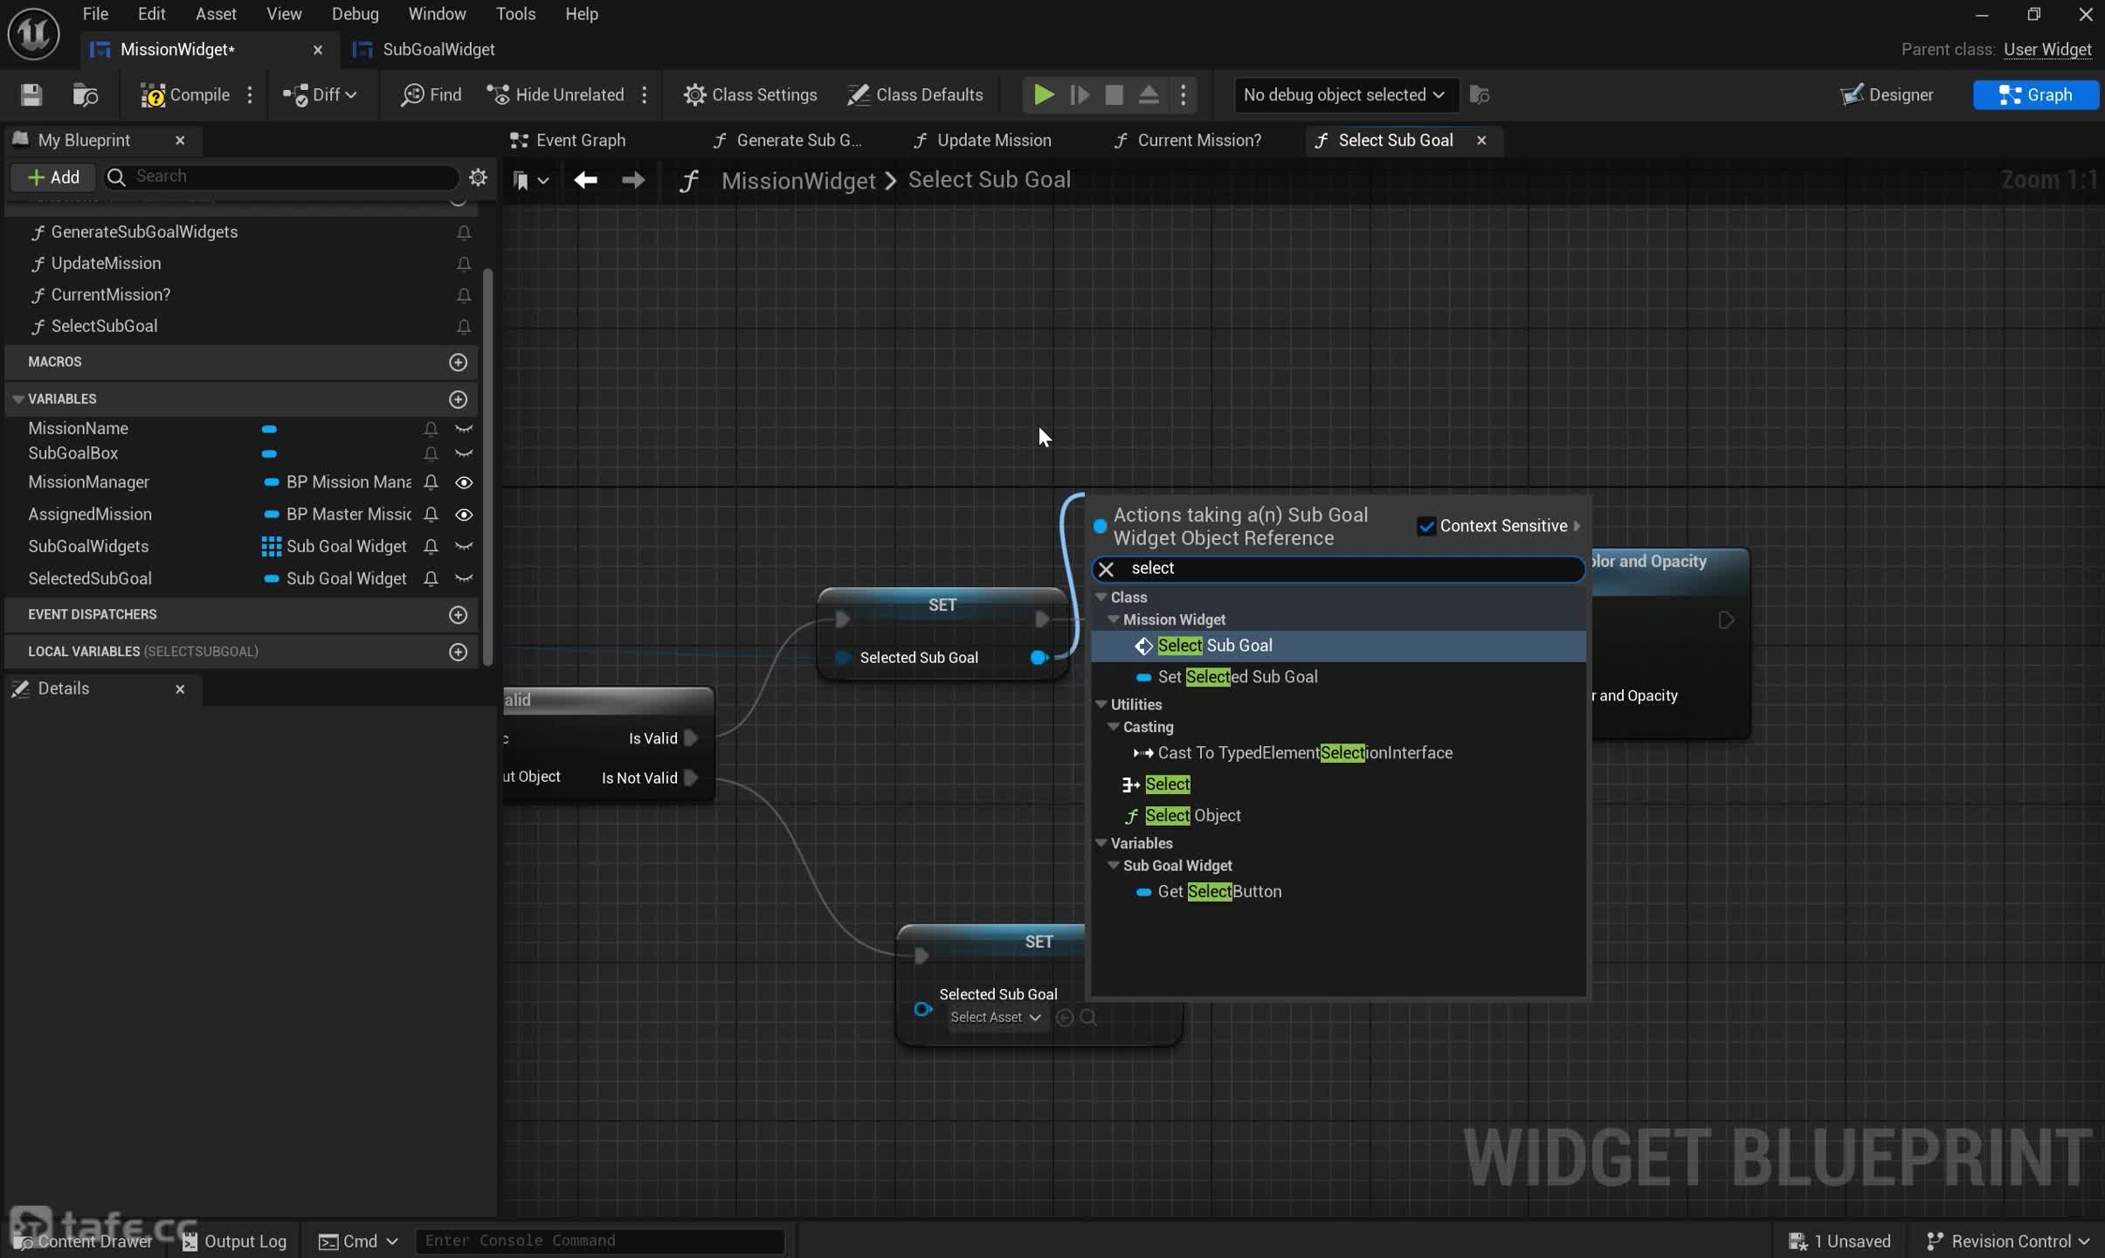Viewport: 2105px width, 1258px height.
Task: Stop the play session
Action: coord(1114,94)
